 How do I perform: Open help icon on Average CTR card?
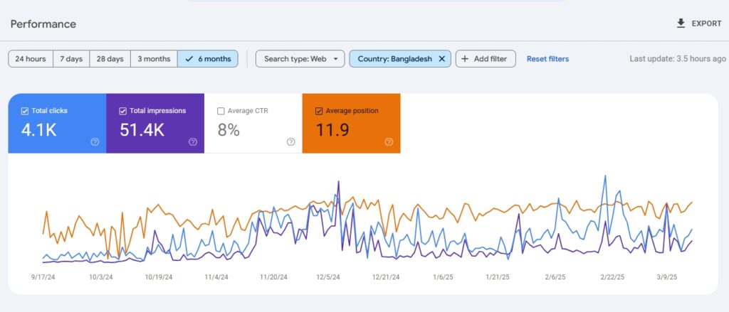[291, 142]
